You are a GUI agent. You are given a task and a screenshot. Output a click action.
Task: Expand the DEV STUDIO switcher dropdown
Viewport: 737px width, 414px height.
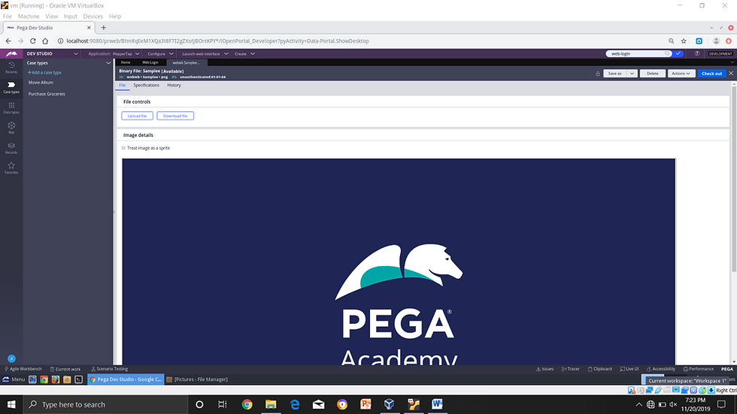pyautogui.click(x=76, y=54)
